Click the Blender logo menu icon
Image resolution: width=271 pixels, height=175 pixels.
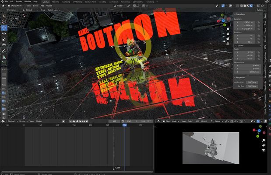[2, 2]
